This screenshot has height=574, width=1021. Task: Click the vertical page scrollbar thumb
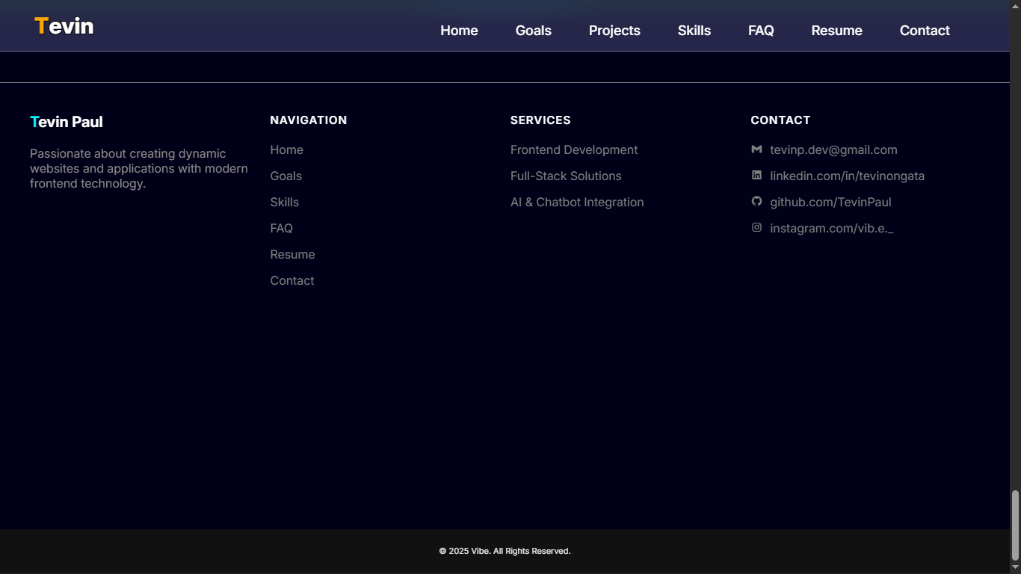coord(1015,525)
